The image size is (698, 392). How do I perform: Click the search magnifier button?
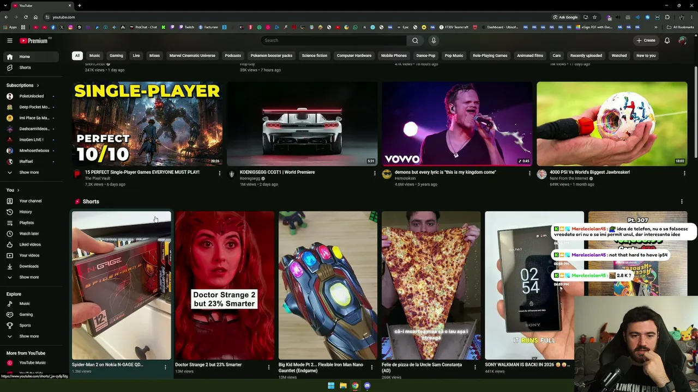point(415,40)
